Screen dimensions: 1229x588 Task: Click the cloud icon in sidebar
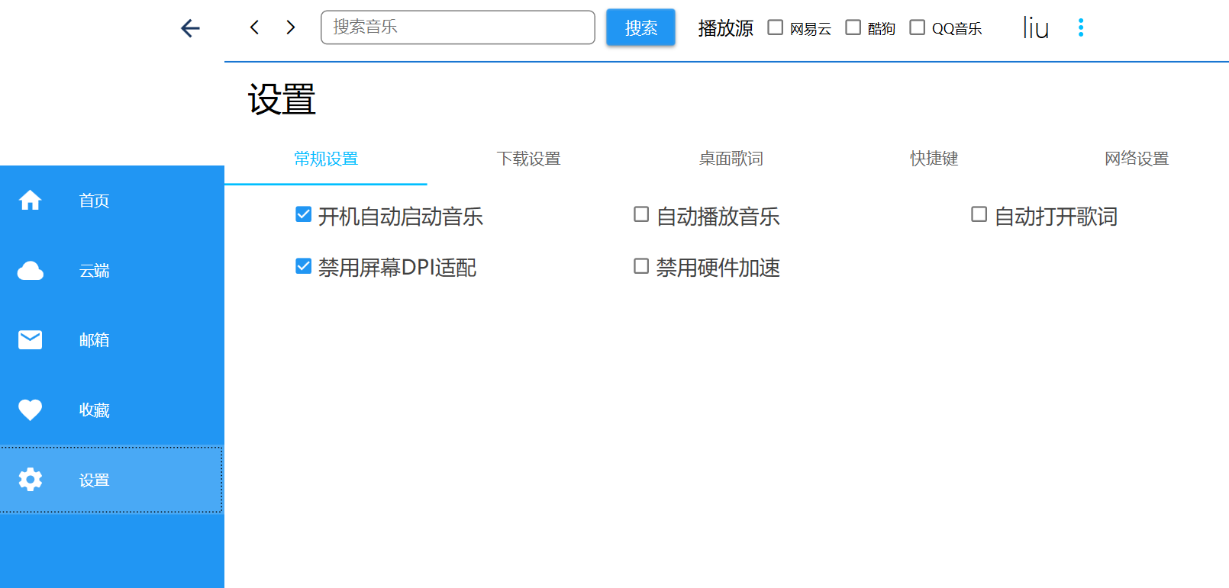(31, 271)
